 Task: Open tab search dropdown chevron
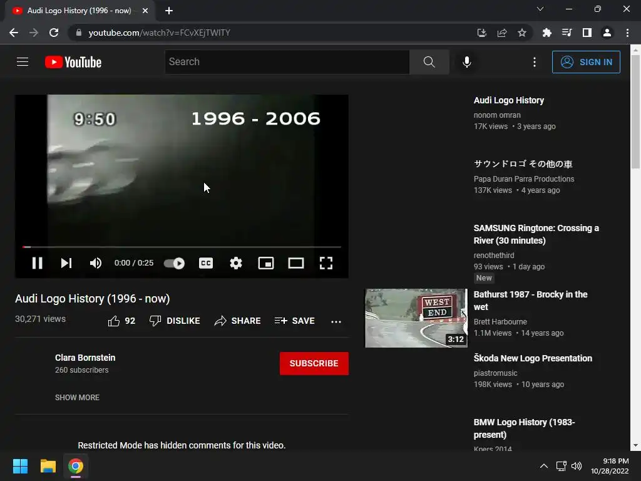pyautogui.click(x=540, y=9)
